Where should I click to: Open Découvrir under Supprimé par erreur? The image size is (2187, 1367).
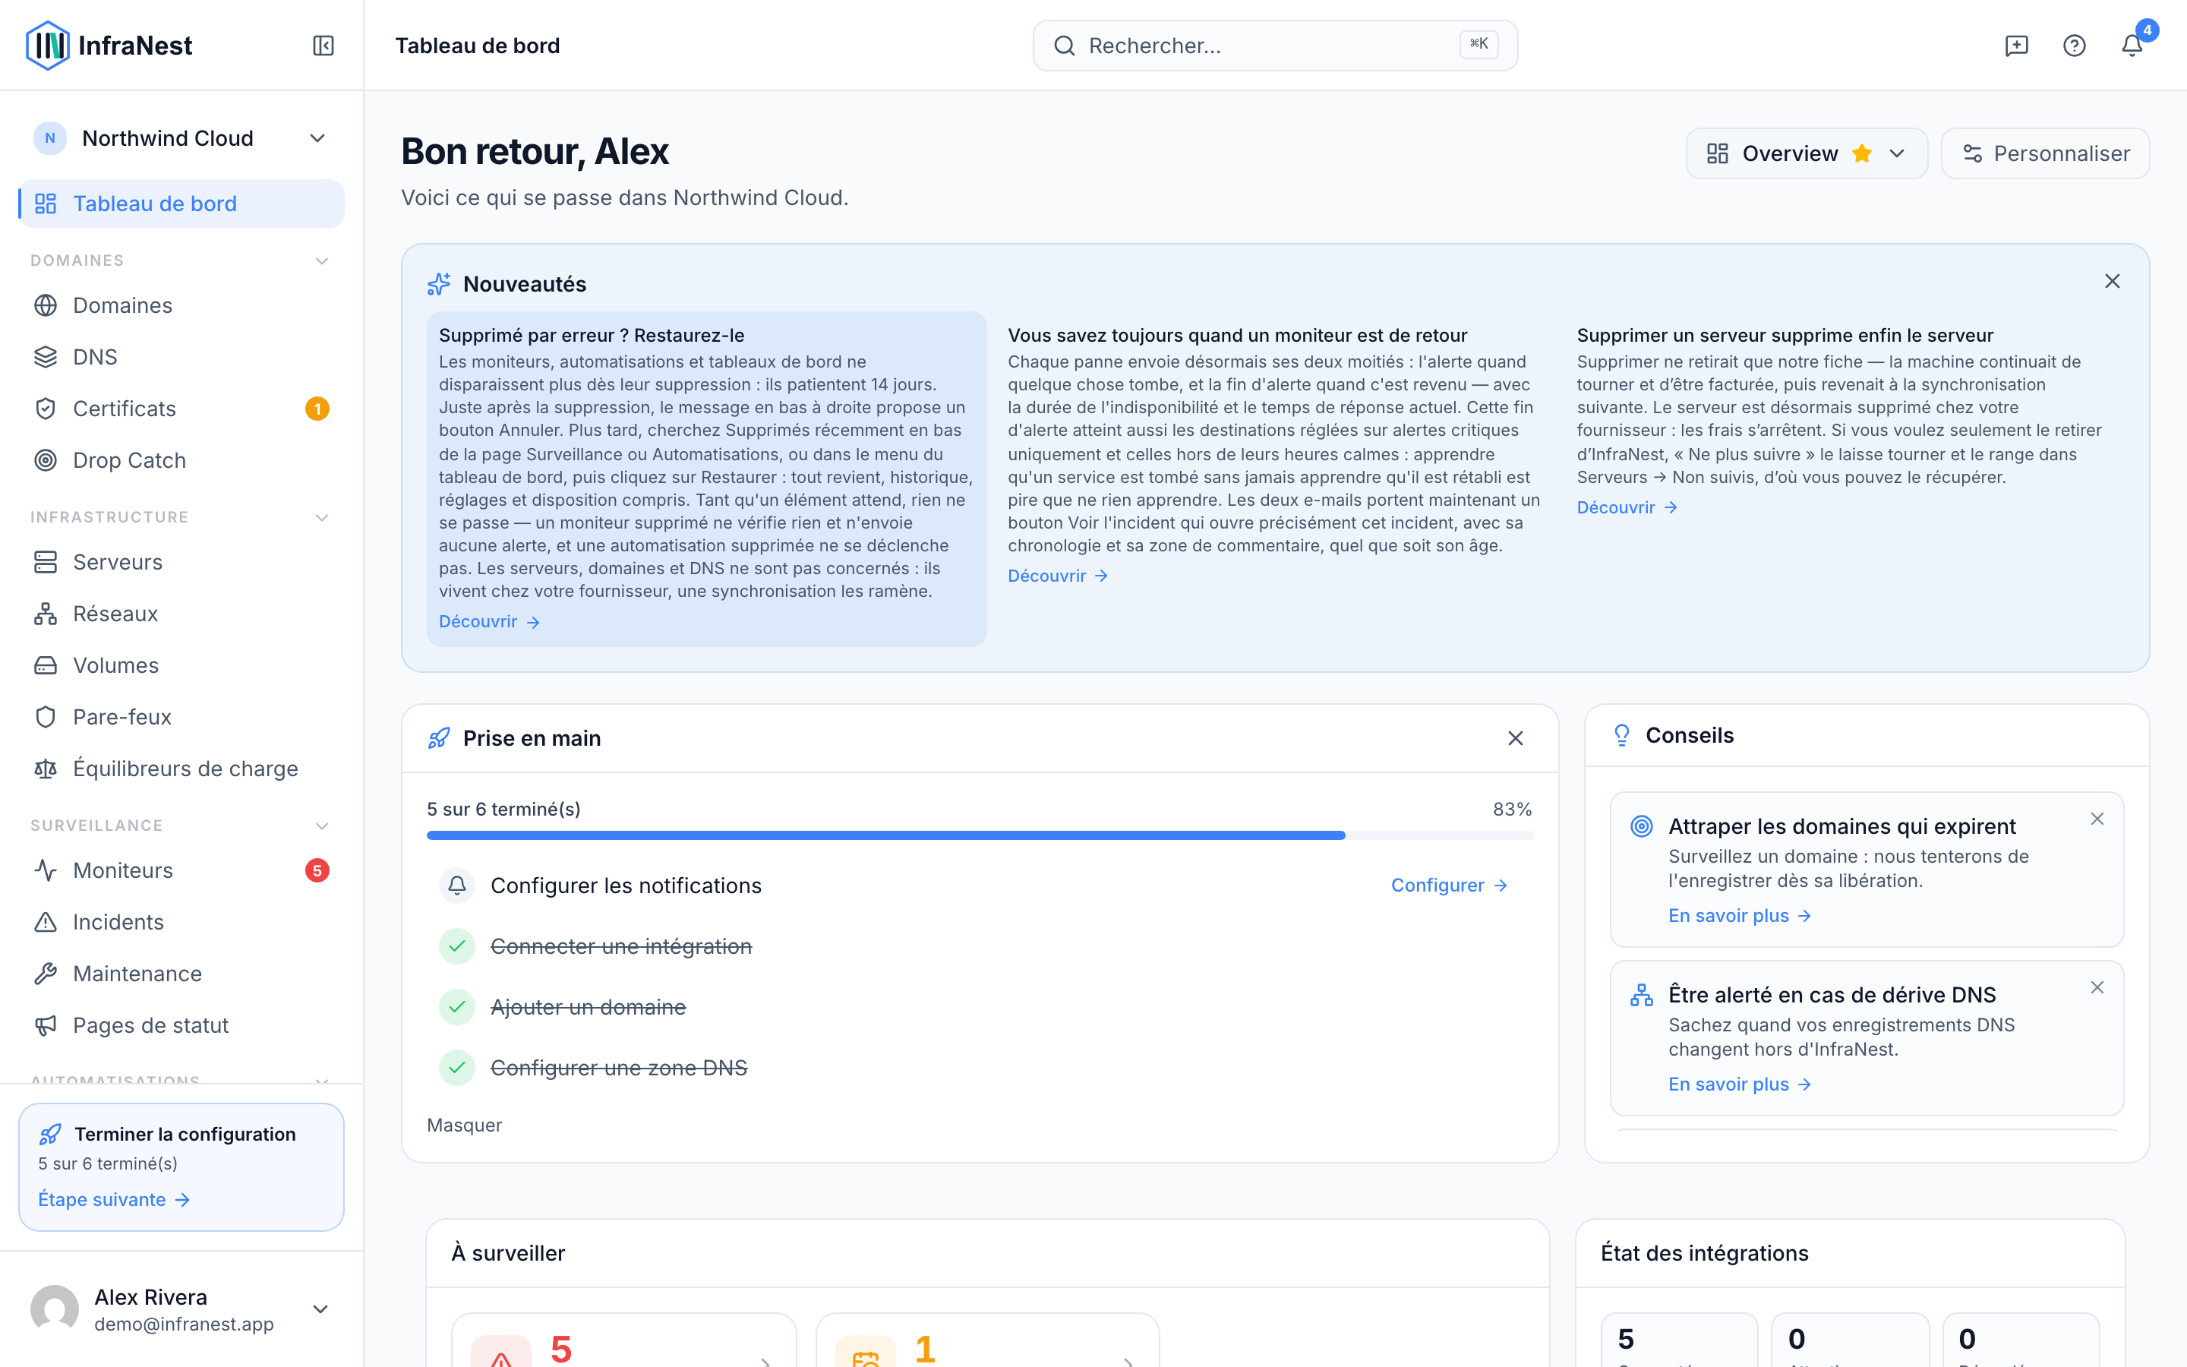coord(489,621)
